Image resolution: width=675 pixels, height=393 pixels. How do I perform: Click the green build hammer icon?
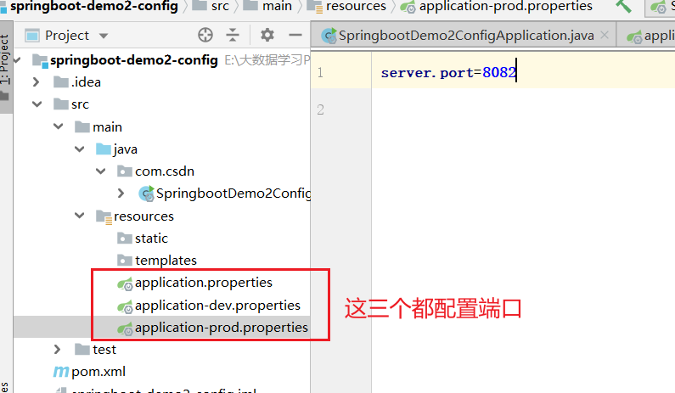click(623, 6)
